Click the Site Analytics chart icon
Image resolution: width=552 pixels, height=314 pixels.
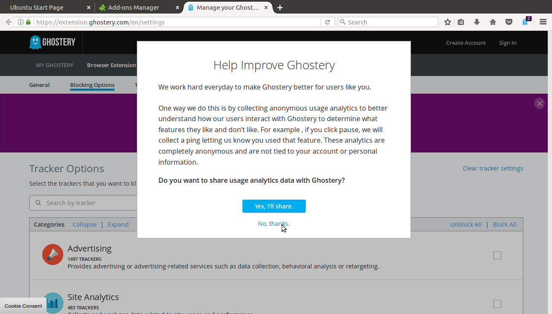[53, 303]
